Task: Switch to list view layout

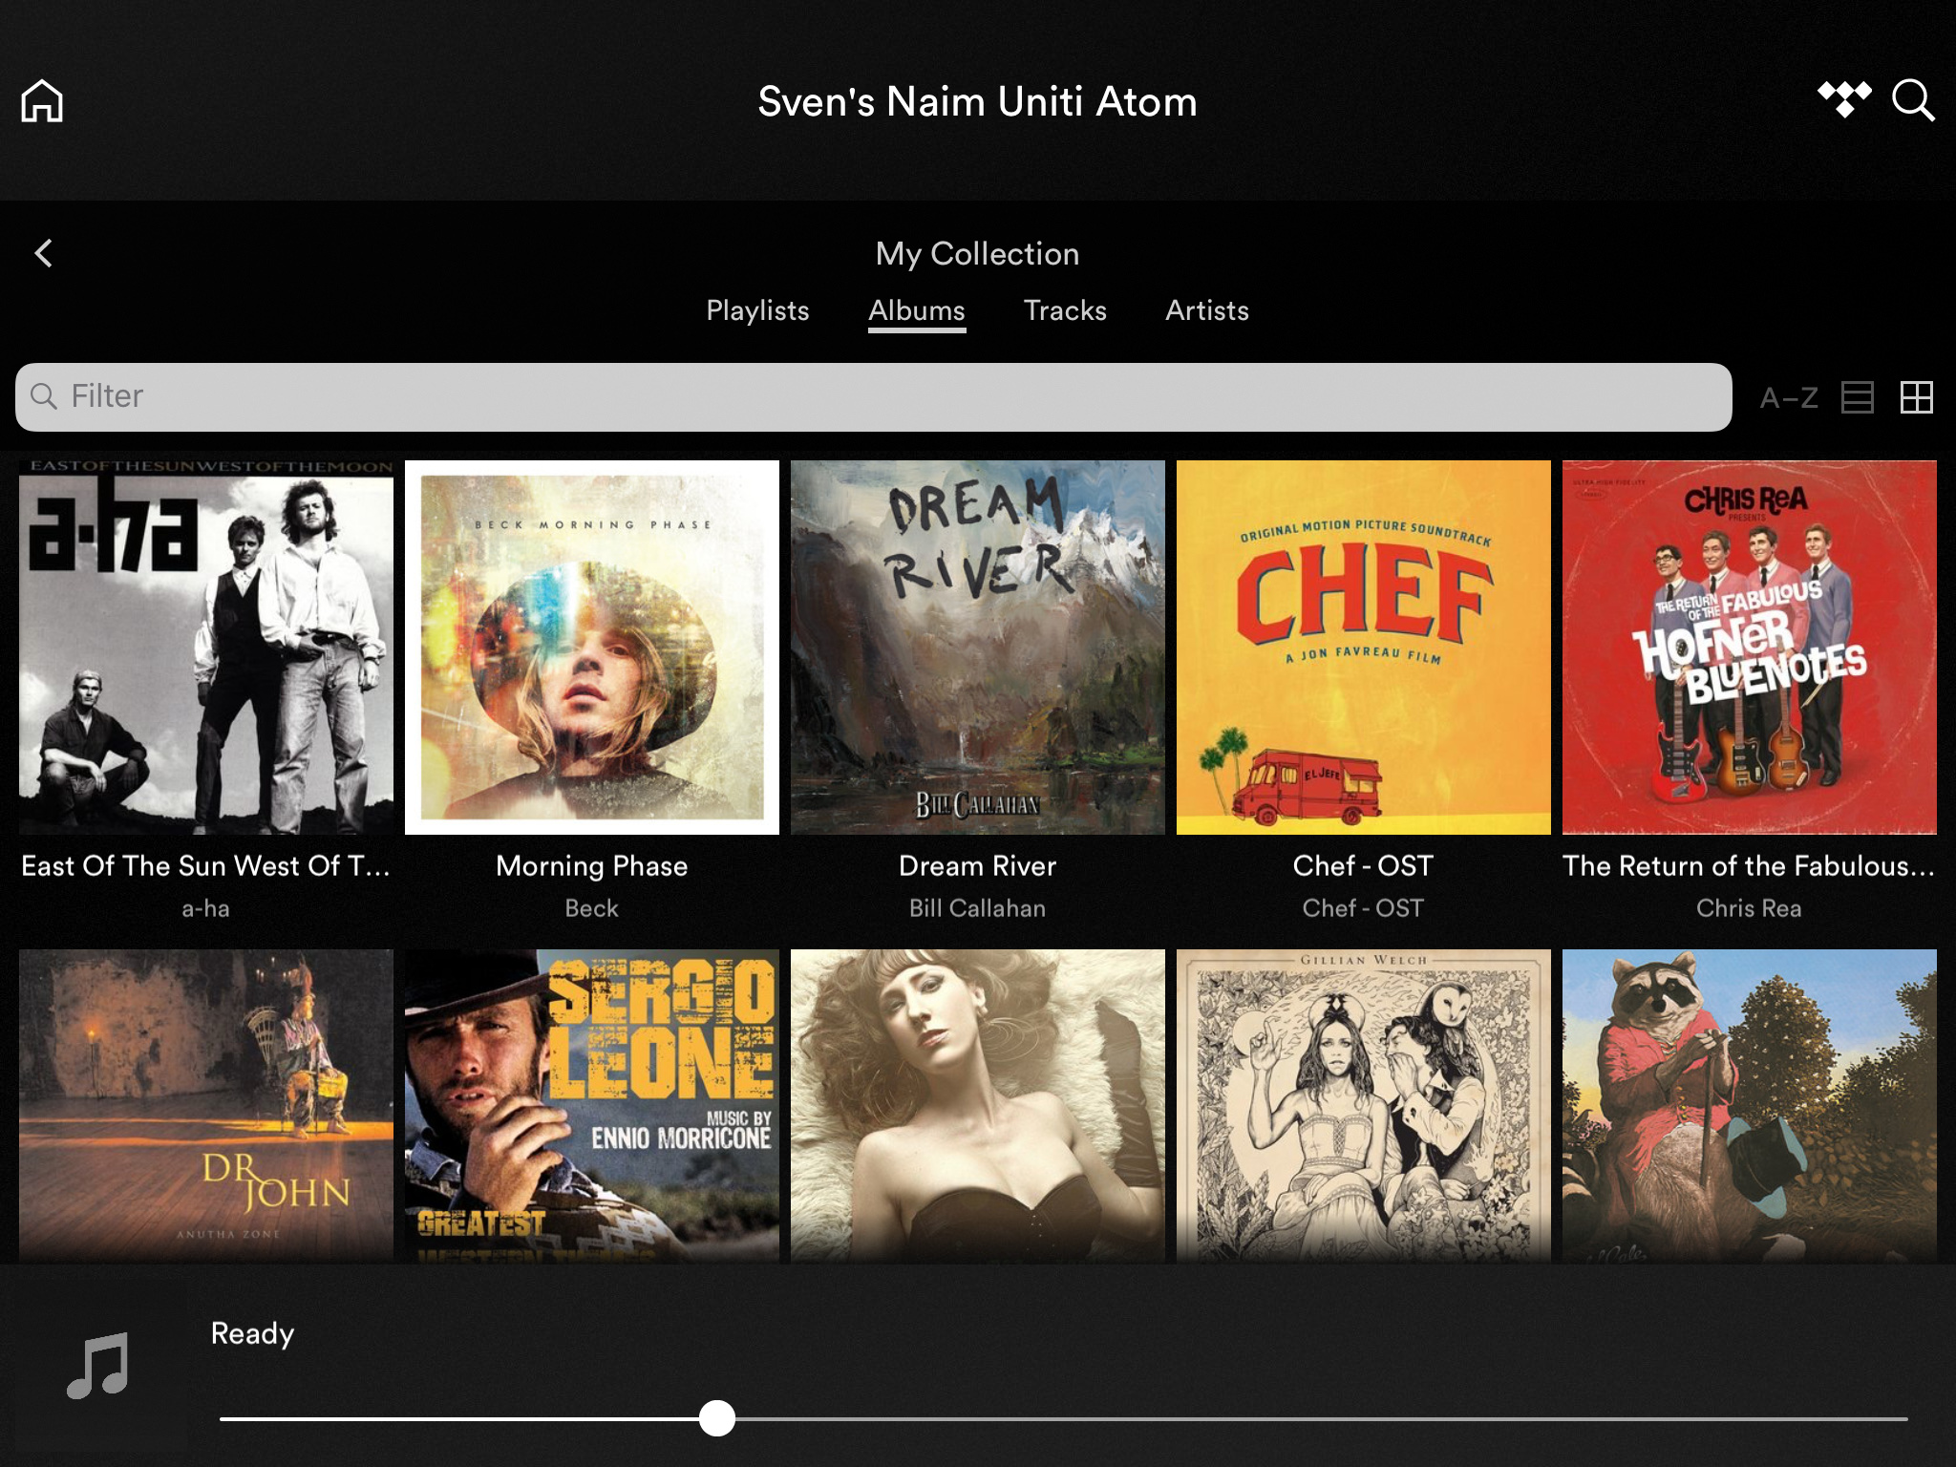Action: 1857,397
